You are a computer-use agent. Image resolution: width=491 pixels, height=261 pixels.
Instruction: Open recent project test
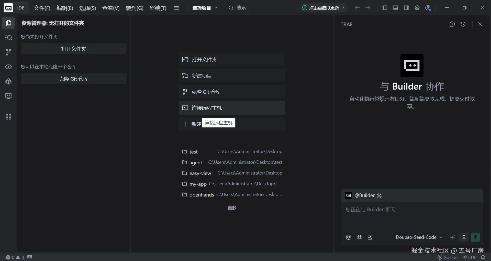point(232,151)
